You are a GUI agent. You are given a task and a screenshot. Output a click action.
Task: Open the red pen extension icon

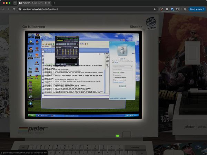(x=162, y=9)
